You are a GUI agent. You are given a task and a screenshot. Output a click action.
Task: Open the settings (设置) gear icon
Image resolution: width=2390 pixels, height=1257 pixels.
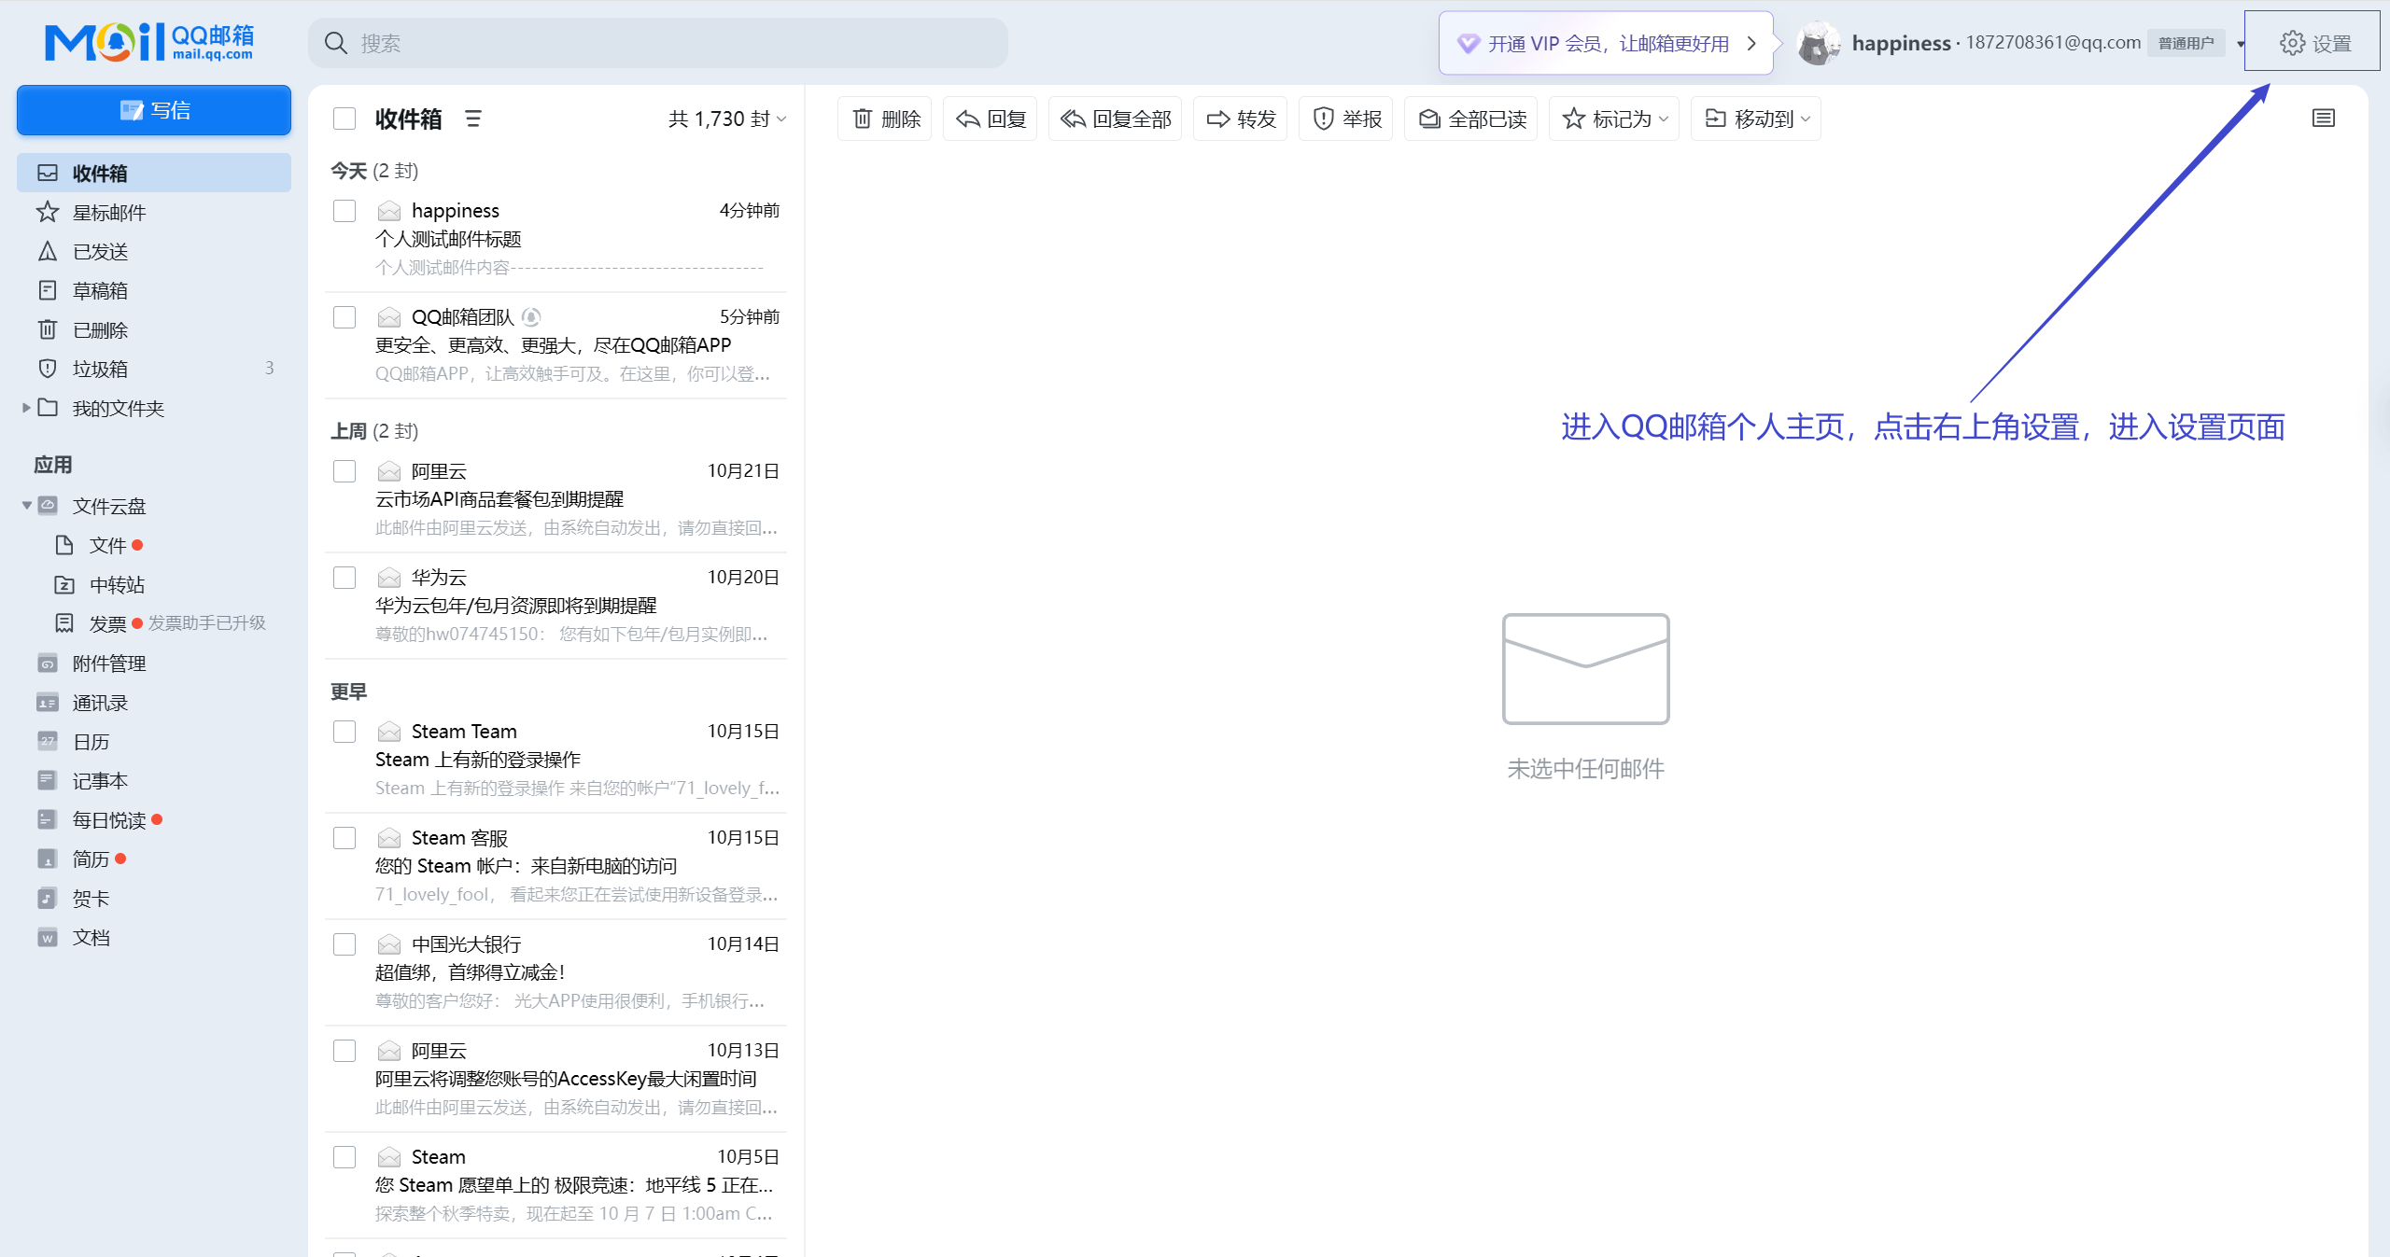pos(2292,43)
